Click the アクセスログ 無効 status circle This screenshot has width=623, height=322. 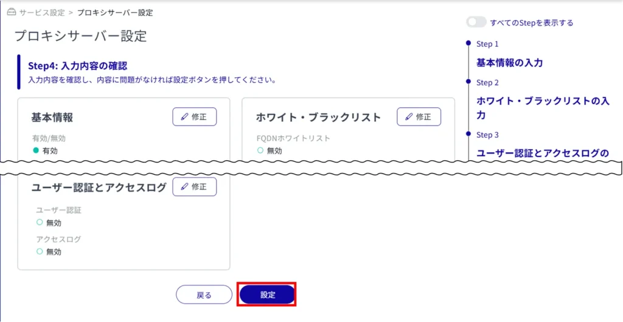pyautogui.click(x=40, y=251)
